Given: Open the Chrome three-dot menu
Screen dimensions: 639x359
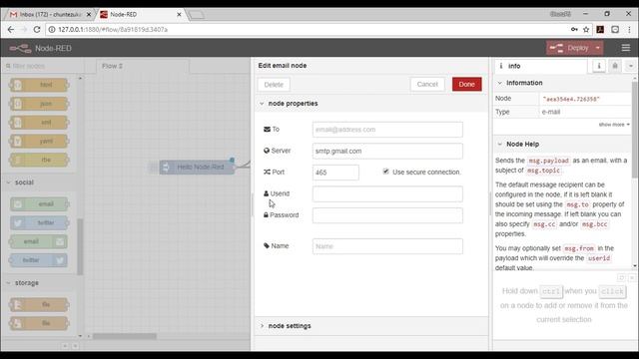Looking at the screenshot, I should tap(630, 29).
